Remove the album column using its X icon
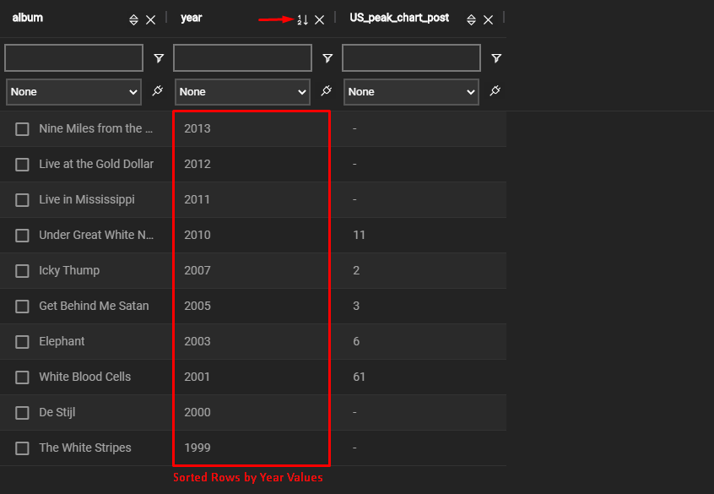714x494 pixels. click(x=150, y=20)
